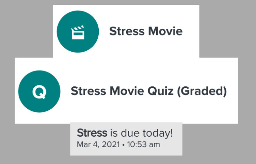Click the "(Graded)" label on the quiz item
256x164 pixels.
click(x=202, y=91)
